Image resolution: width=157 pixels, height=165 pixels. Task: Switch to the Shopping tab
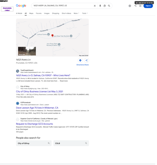(56, 13)
